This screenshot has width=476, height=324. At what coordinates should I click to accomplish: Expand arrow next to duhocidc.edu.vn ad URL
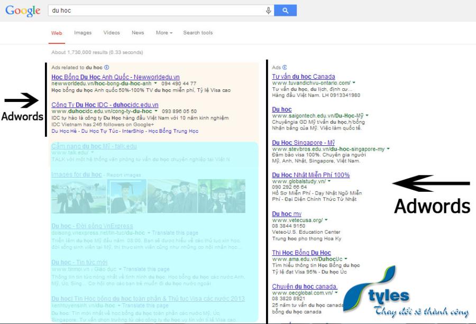pos(156,110)
